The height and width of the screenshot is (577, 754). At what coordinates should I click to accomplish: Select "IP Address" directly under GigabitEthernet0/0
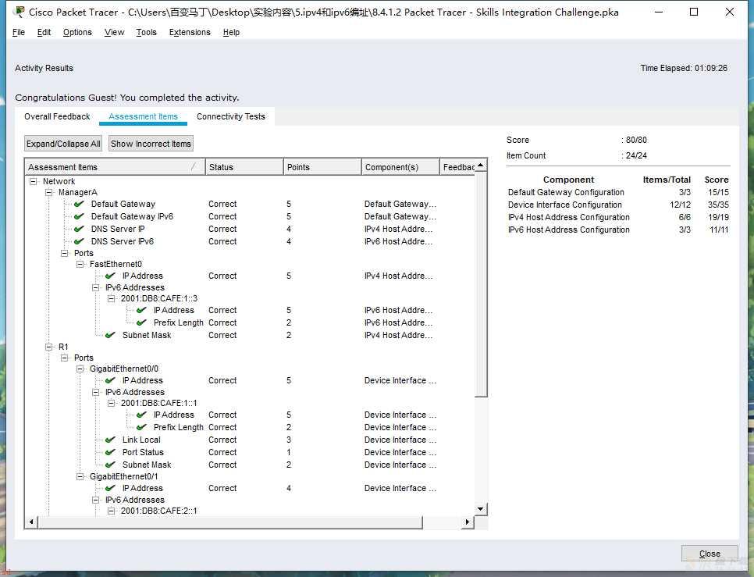tap(142, 380)
